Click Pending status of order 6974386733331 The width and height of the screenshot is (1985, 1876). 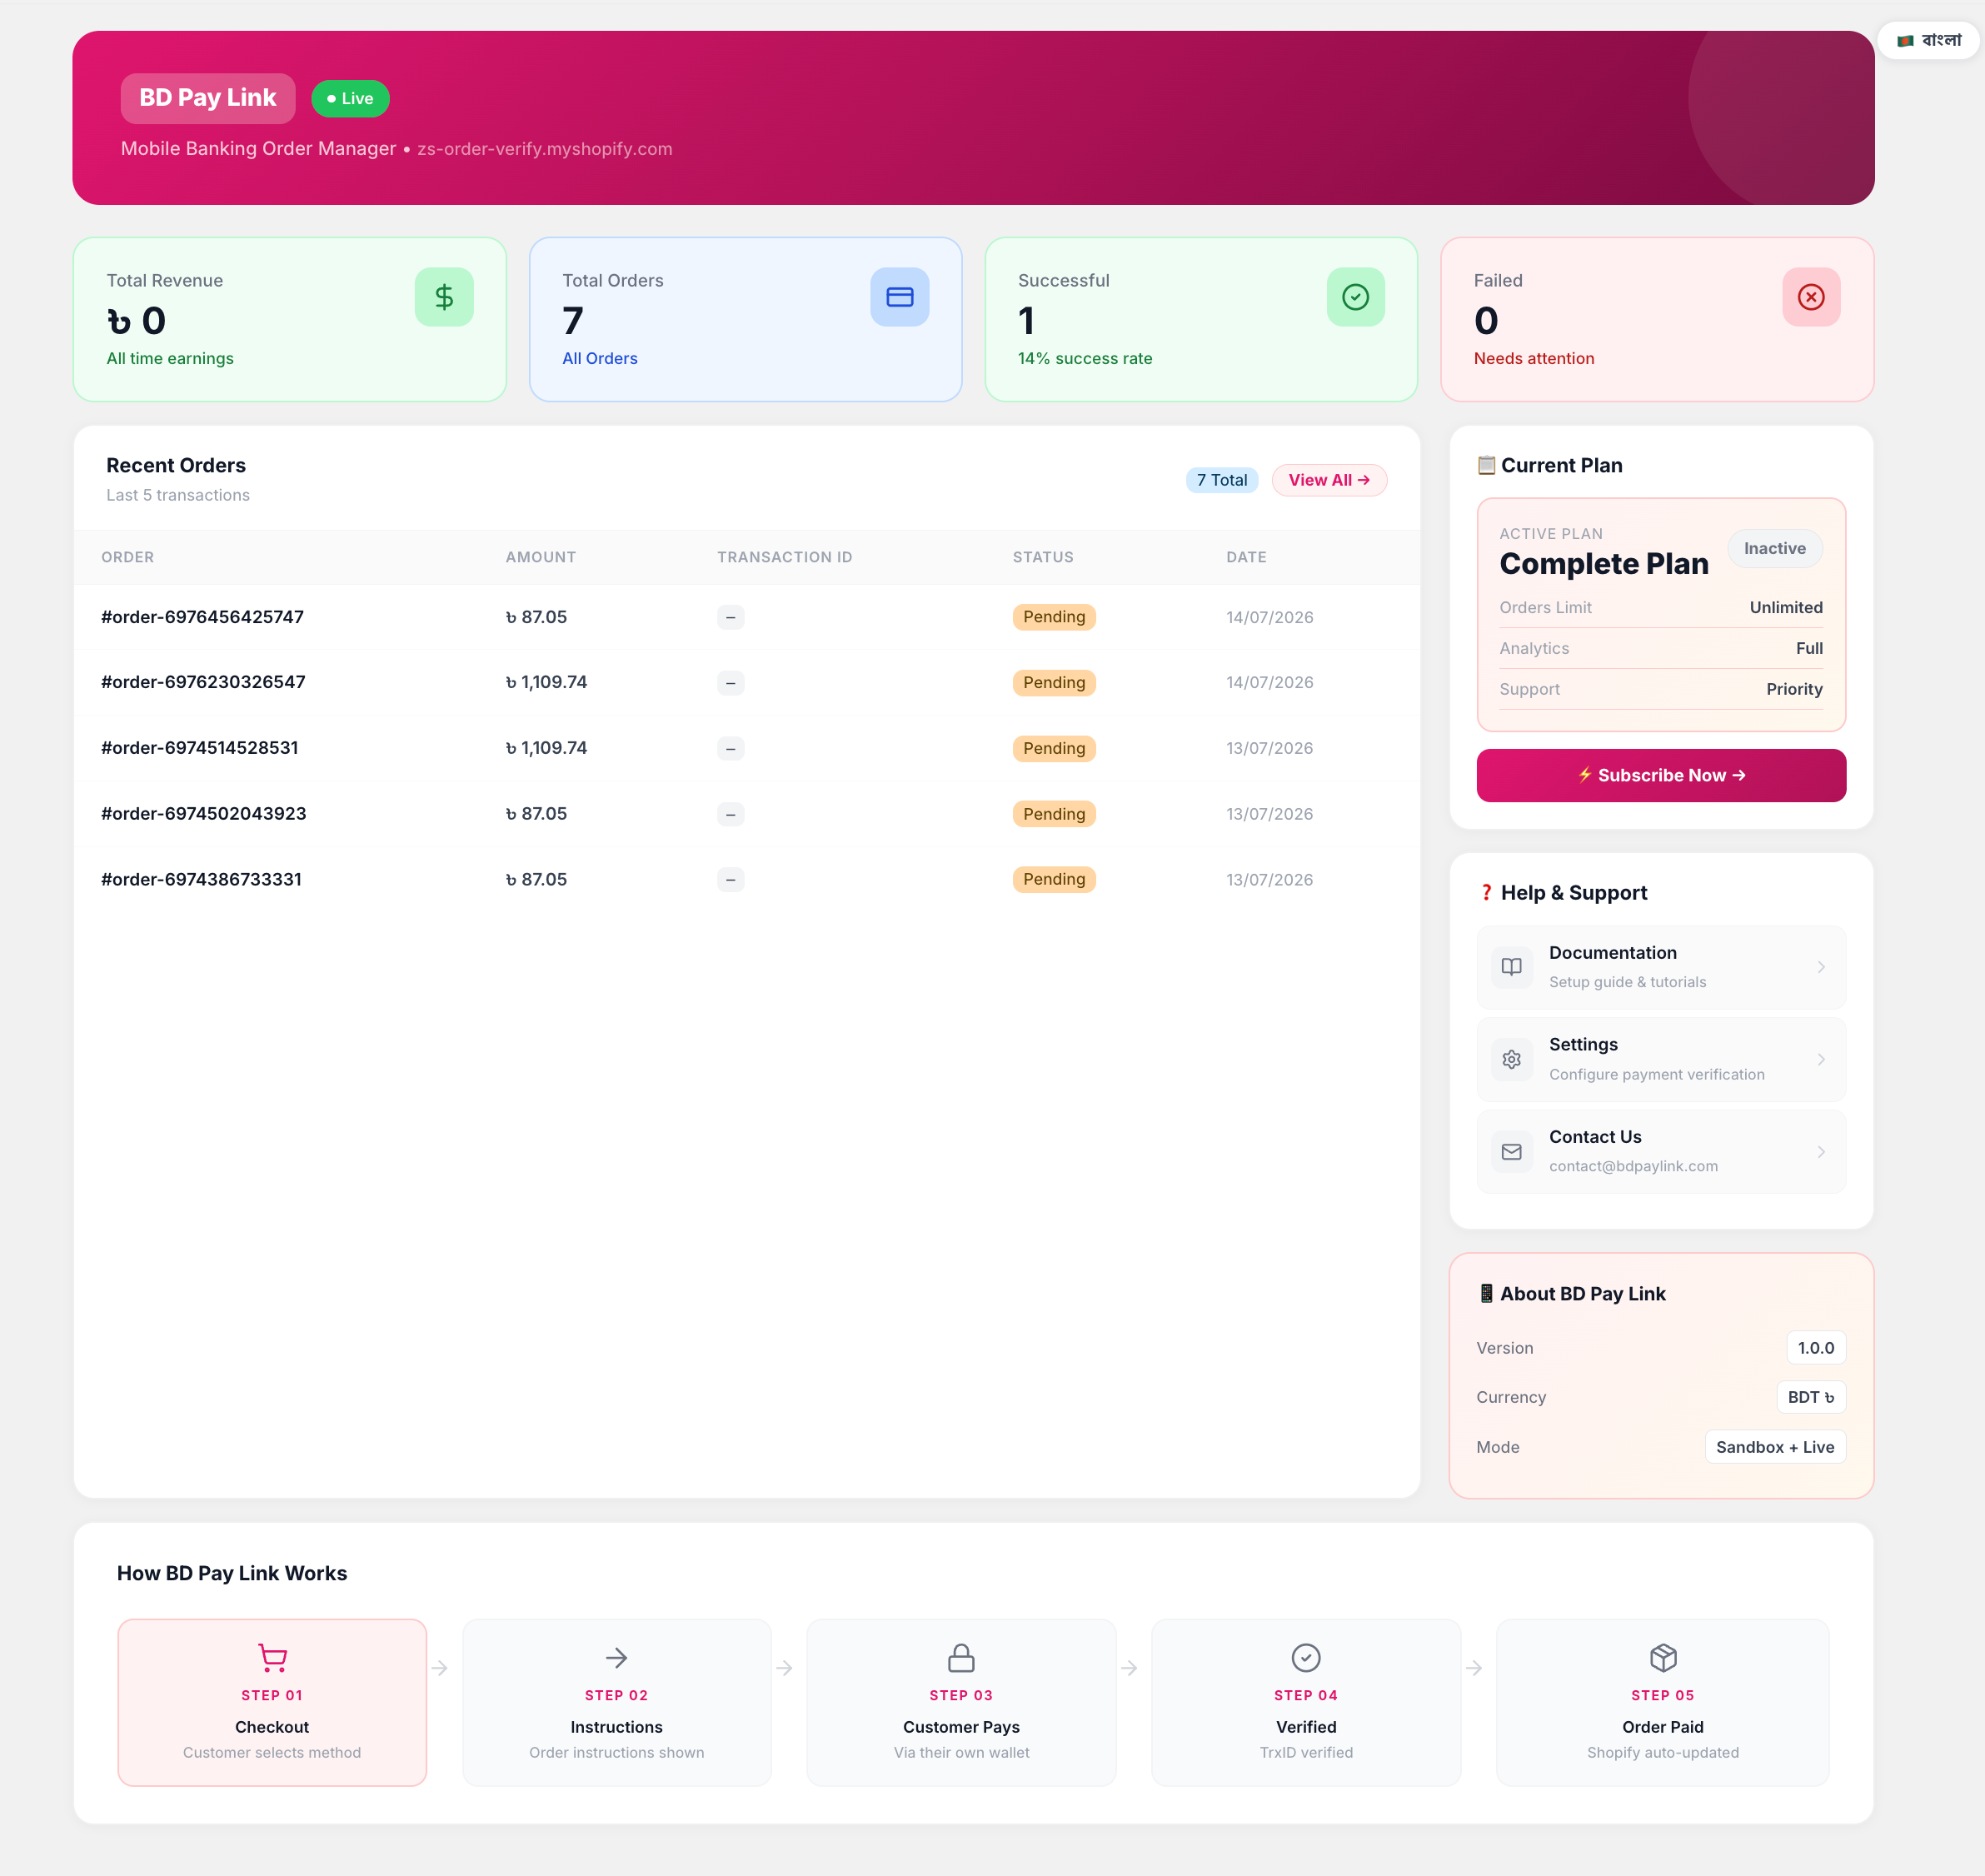(1054, 879)
